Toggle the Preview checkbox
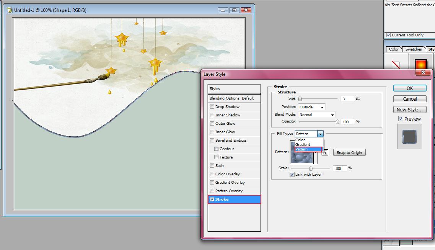This screenshot has height=250, width=435. [401, 119]
